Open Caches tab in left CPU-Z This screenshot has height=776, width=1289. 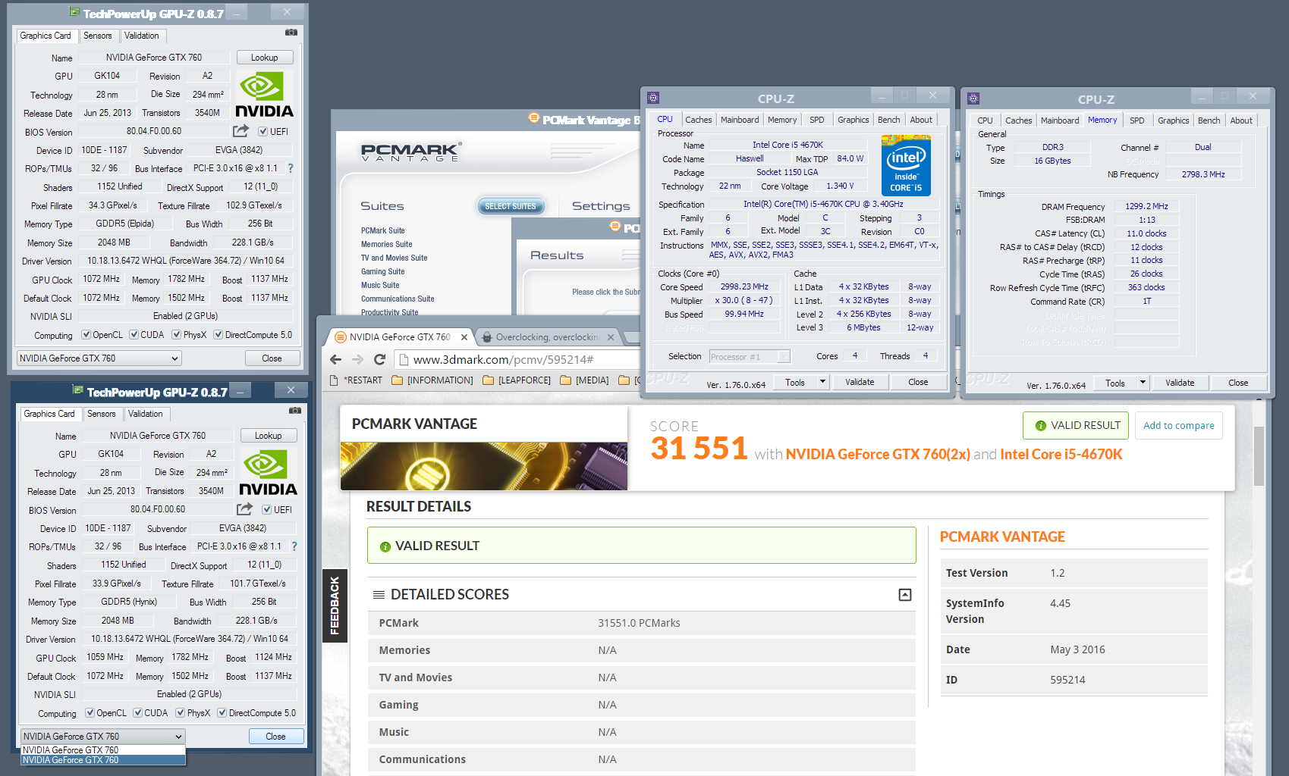click(x=699, y=120)
